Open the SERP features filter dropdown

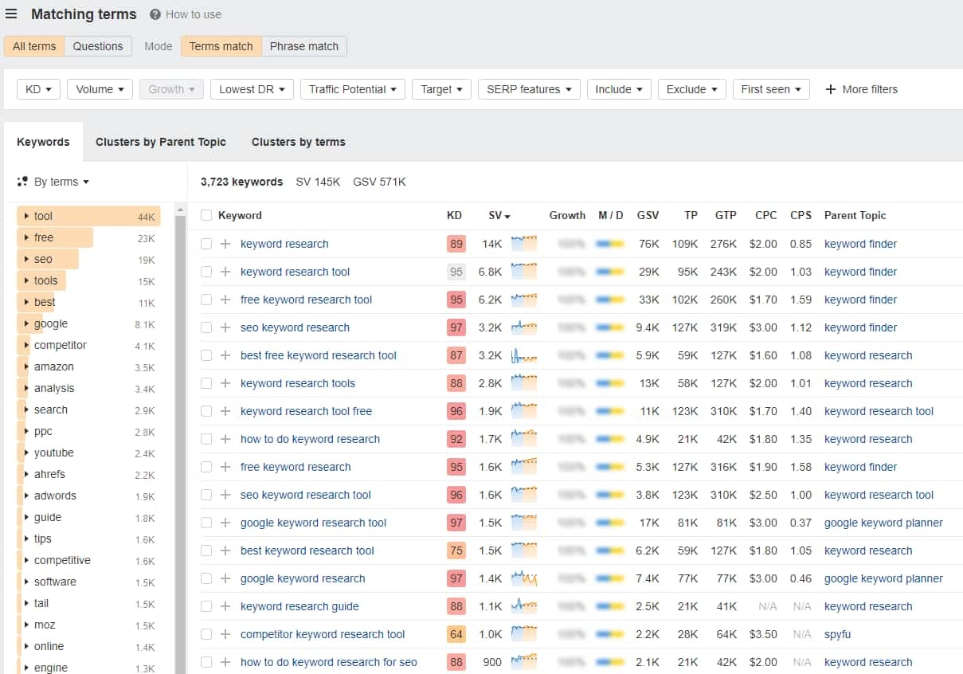(529, 89)
